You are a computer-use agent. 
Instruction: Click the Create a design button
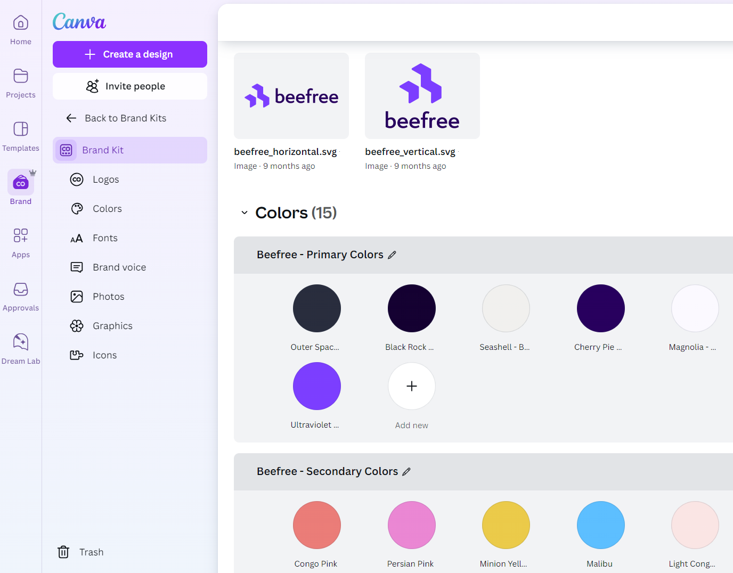pos(130,54)
